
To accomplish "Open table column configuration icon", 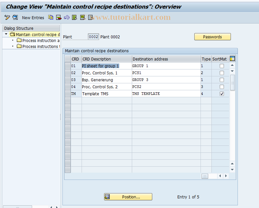I will click(232, 59).
